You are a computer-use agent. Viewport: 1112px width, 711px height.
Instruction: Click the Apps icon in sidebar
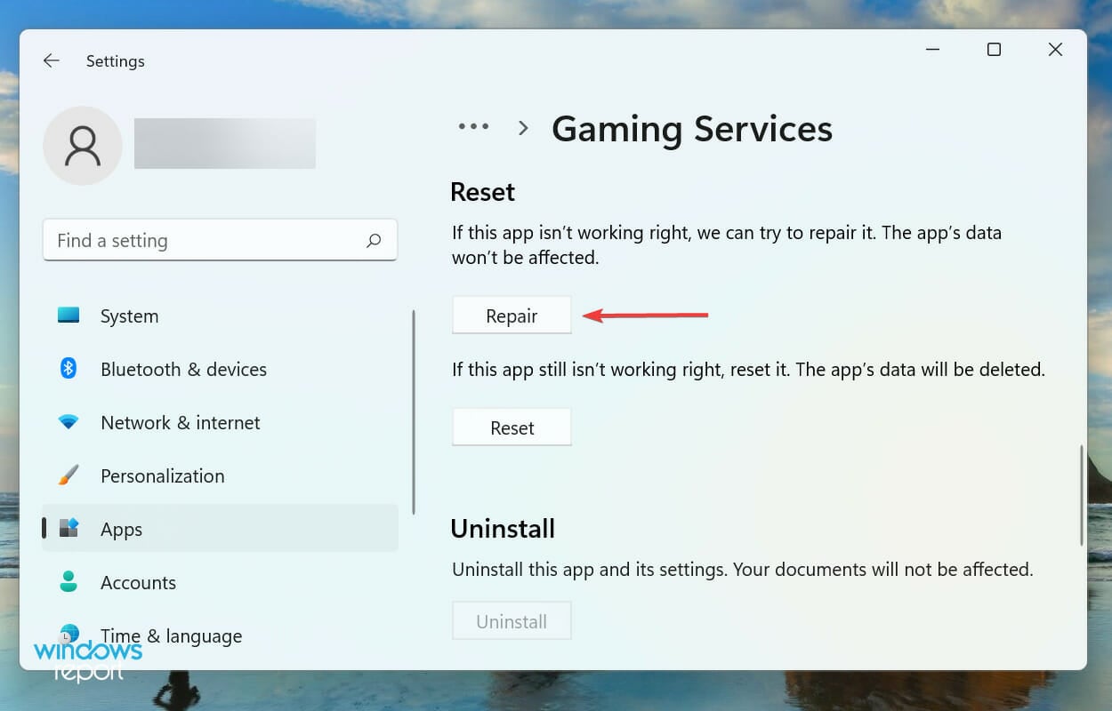pos(68,529)
